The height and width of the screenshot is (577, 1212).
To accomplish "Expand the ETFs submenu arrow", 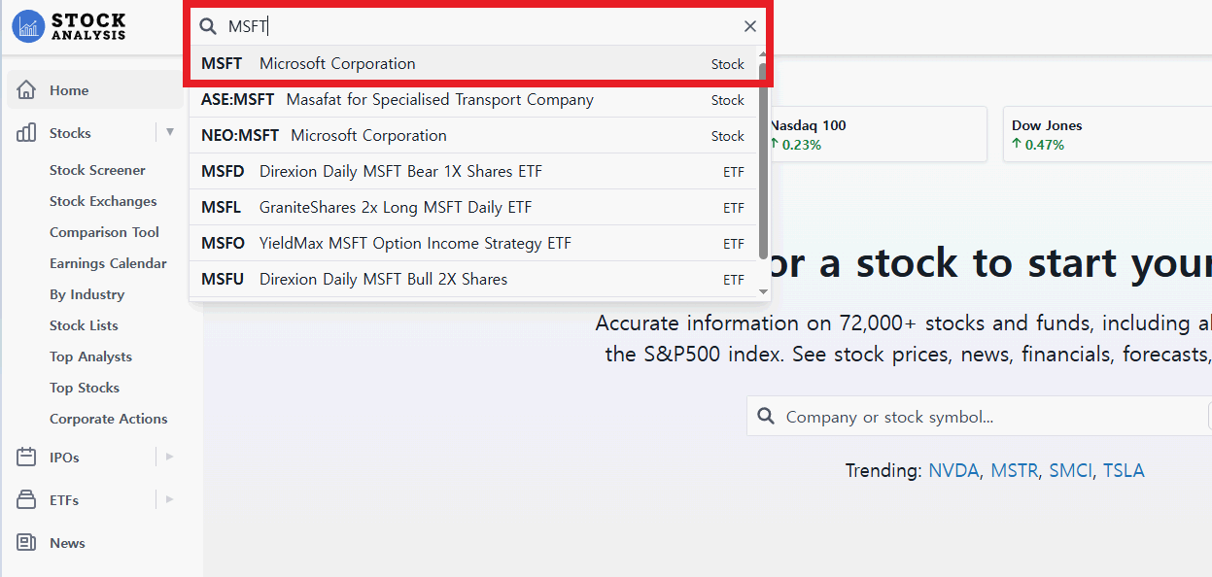I will pyautogui.click(x=170, y=499).
